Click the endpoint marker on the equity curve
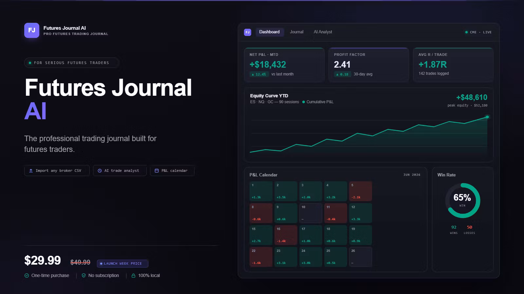The width and height of the screenshot is (524, 294). 487,117
